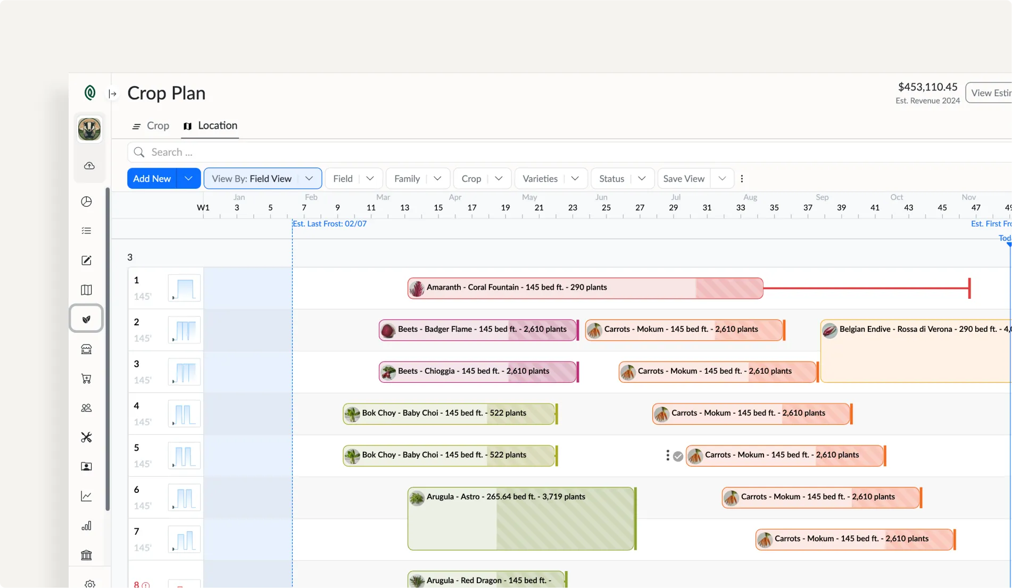Open the kebab menu beside Carrots bar
The image size is (1012, 588).
(x=667, y=455)
